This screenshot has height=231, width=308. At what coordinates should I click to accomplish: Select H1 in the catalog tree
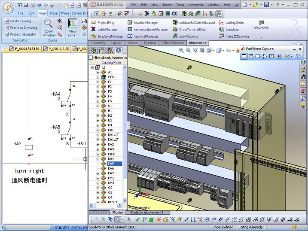point(110,111)
